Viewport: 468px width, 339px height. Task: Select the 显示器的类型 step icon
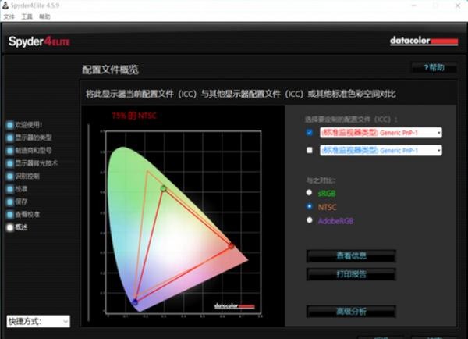10,137
